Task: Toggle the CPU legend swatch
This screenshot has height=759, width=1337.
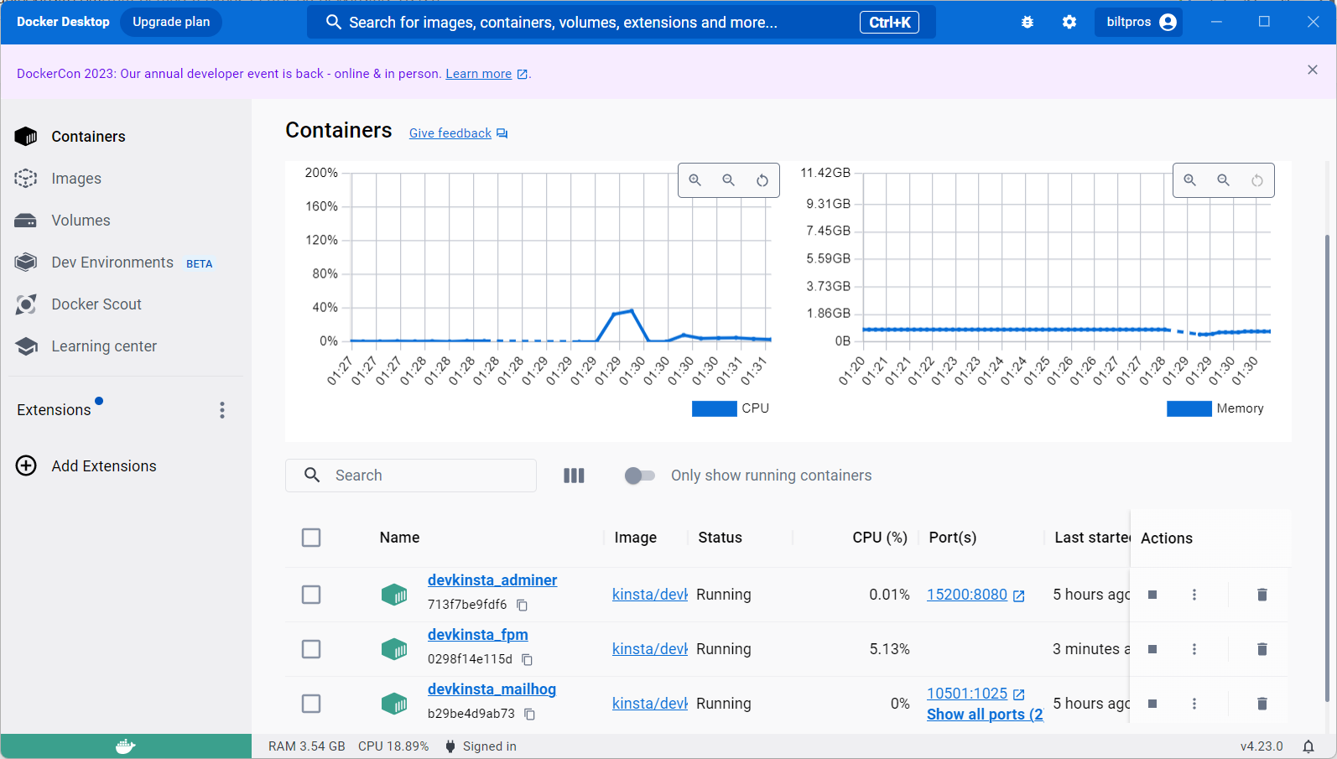Action: (x=714, y=408)
